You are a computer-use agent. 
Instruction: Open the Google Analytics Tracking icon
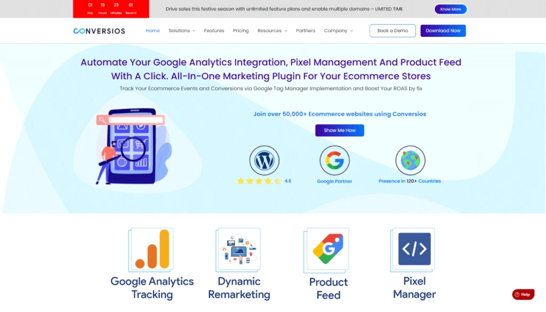151,250
